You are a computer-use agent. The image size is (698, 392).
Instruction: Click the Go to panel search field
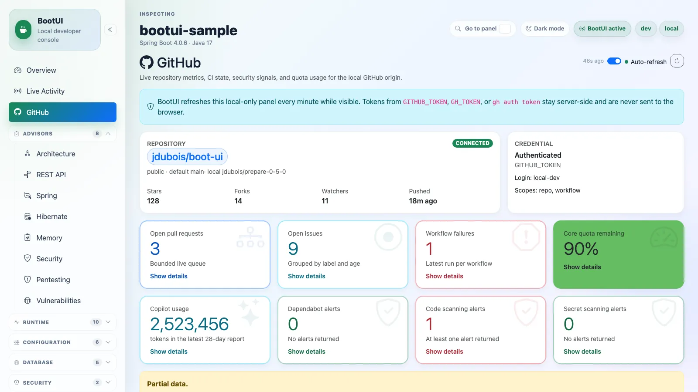[x=483, y=28]
